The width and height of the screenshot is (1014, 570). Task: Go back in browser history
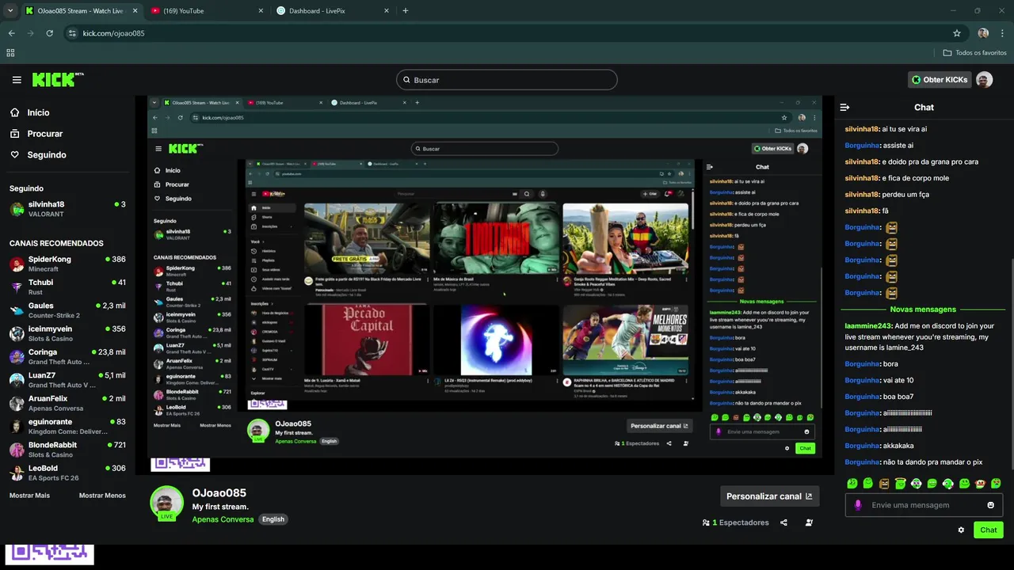coord(11,33)
